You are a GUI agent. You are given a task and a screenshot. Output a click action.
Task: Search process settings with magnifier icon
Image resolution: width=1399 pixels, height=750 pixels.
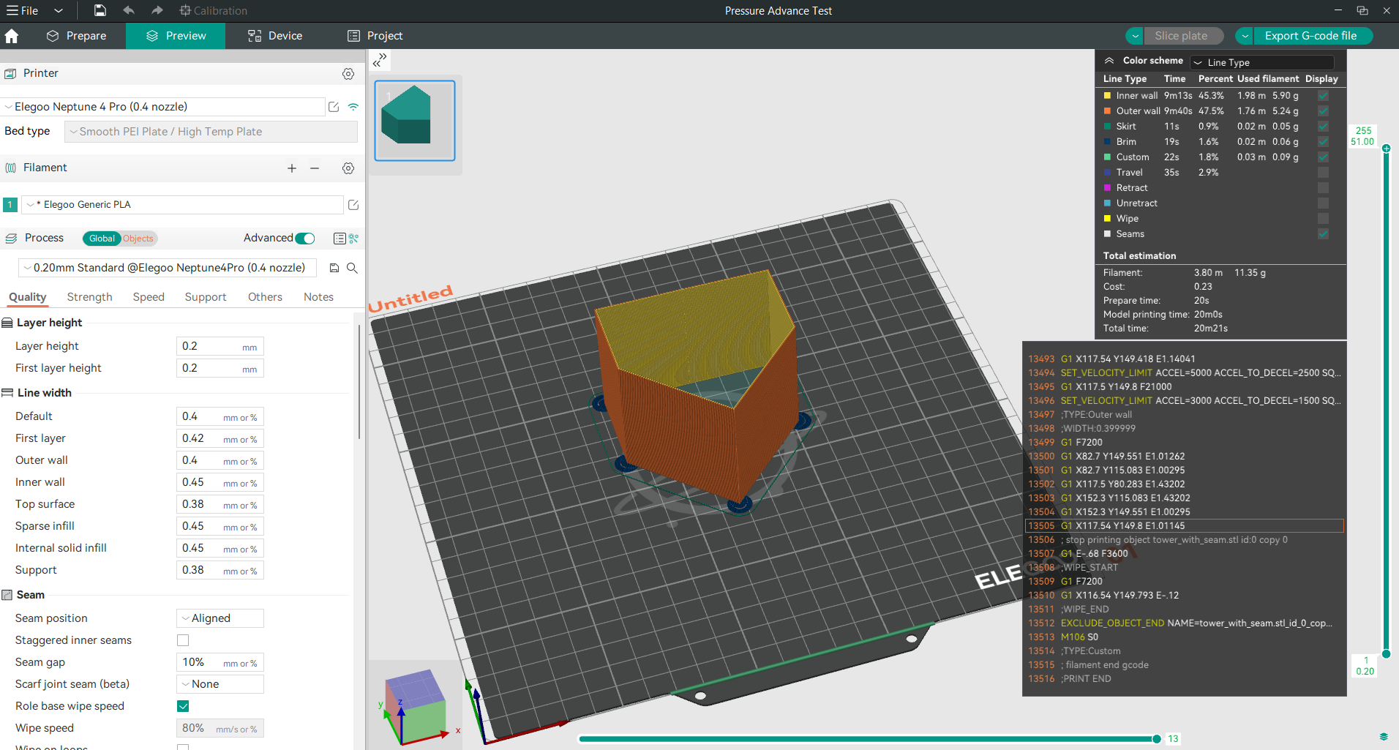352,268
